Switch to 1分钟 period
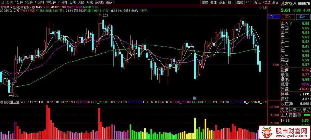Image resolution: width=311 pixels, height=140 pixels. coord(19,2)
